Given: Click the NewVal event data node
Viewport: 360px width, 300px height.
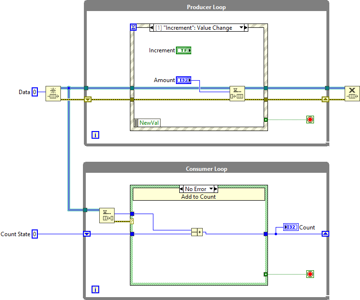Looking at the screenshot, I should coord(148,123).
